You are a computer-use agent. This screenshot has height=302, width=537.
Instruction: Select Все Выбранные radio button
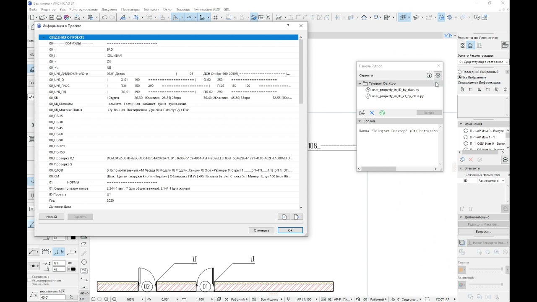(x=460, y=77)
